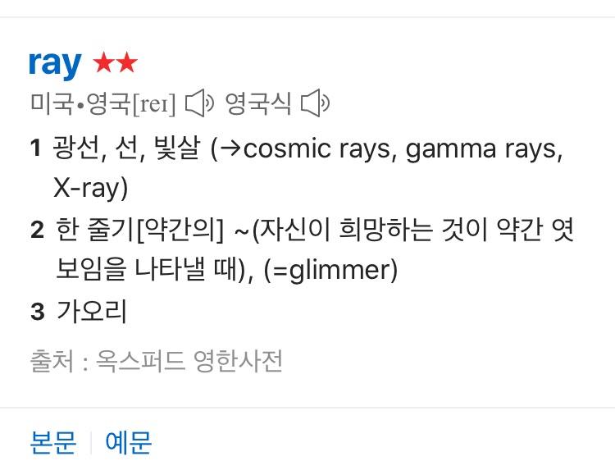Select the third meaning '가오리'
Image resolution: width=615 pixels, height=461 pixels.
pyautogui.click(x=91, y=312)
